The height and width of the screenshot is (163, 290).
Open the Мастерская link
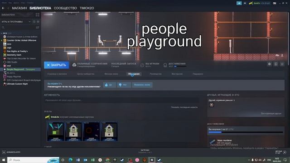(x=177, y=74)
